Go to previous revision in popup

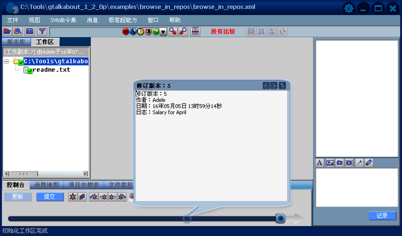266,85
